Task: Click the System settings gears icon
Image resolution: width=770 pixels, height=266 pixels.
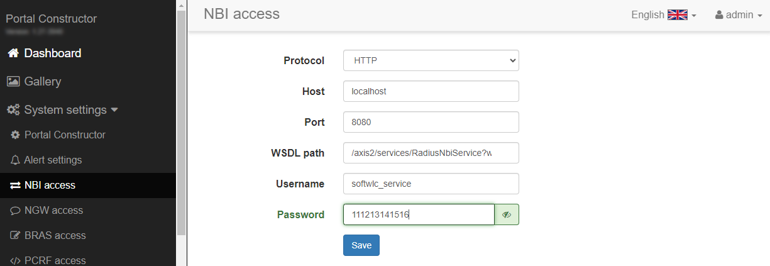Action: pyautogui.click(x=13, y=110)
